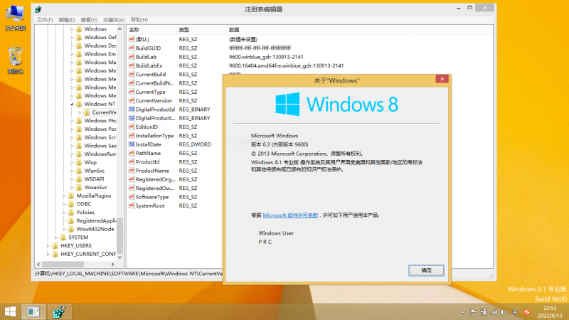
Task: Click the Registry Editor title bar icon
Action: point(38,9)
